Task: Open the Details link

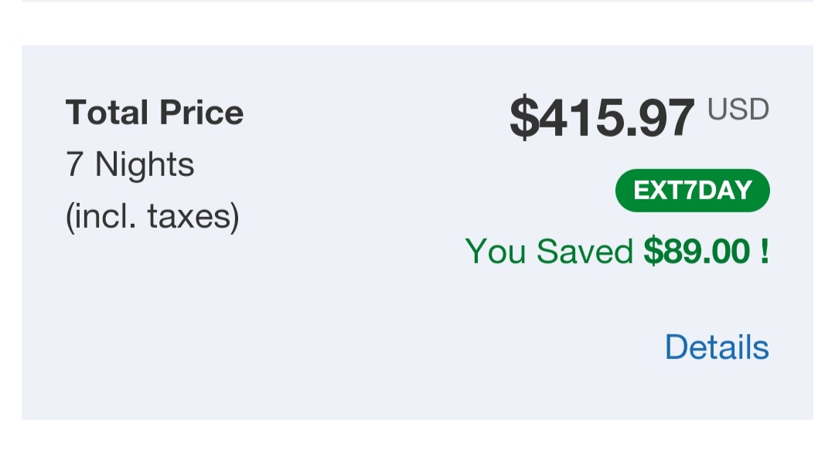Action: click(717, 347)
